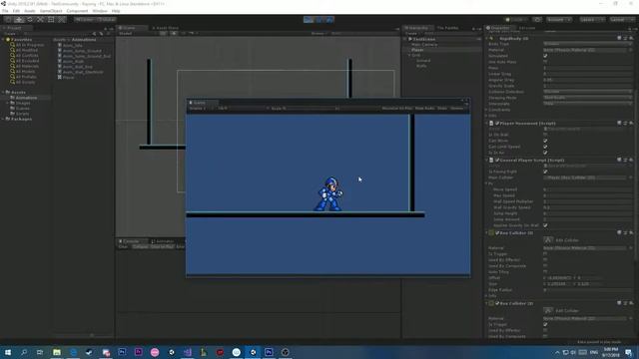
Task: Open General Player Script gear menu
Action: coord(631,160)
